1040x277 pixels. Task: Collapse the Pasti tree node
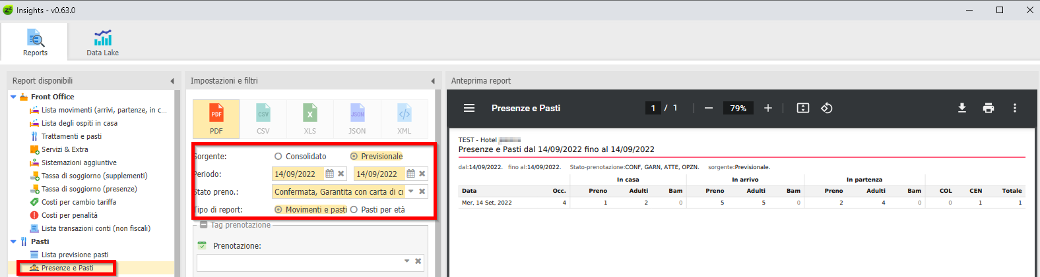[13, 242]
